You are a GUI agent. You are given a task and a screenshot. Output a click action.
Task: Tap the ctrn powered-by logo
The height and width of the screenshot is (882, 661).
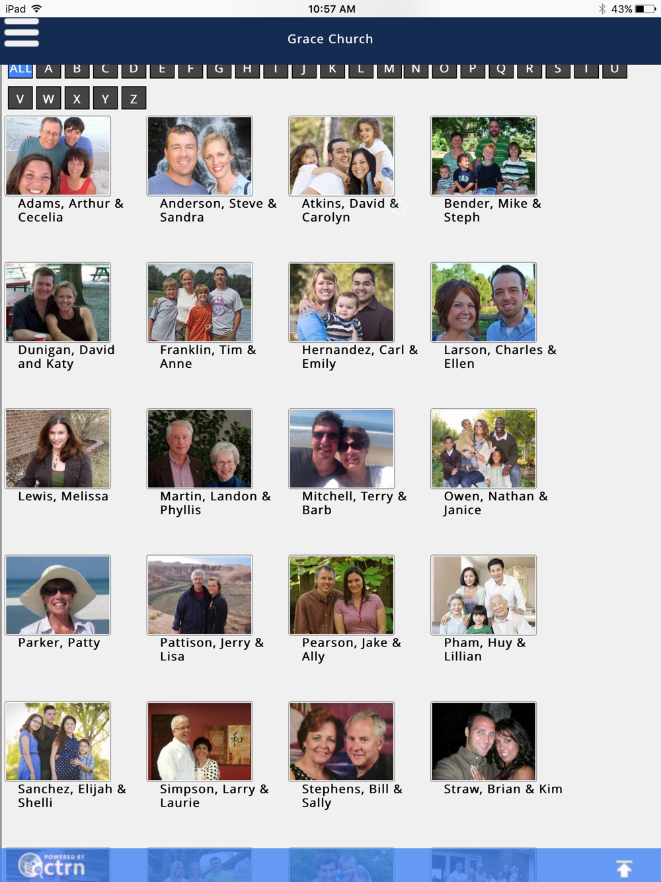coord(53,865)
